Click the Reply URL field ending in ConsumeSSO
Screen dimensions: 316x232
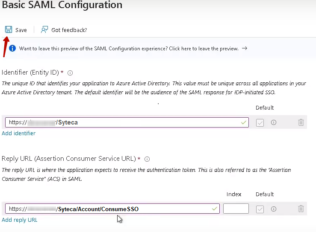112,209
